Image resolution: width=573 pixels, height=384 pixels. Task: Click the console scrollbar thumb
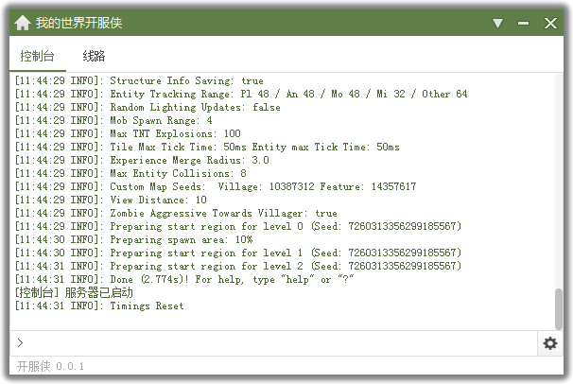(x=559, y=308)
